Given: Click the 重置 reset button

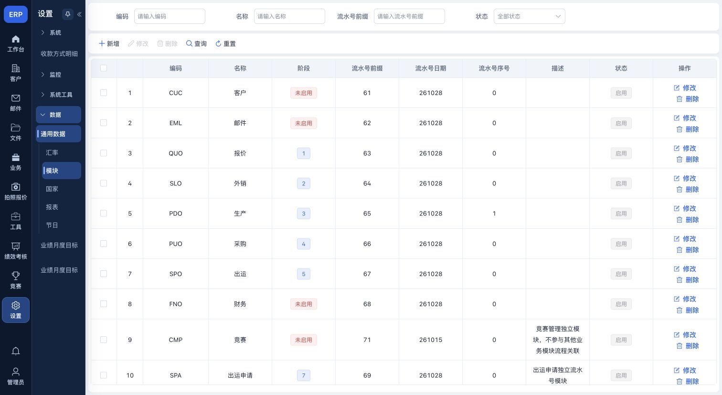Looking at the screenshot, I should coord(225,43).
